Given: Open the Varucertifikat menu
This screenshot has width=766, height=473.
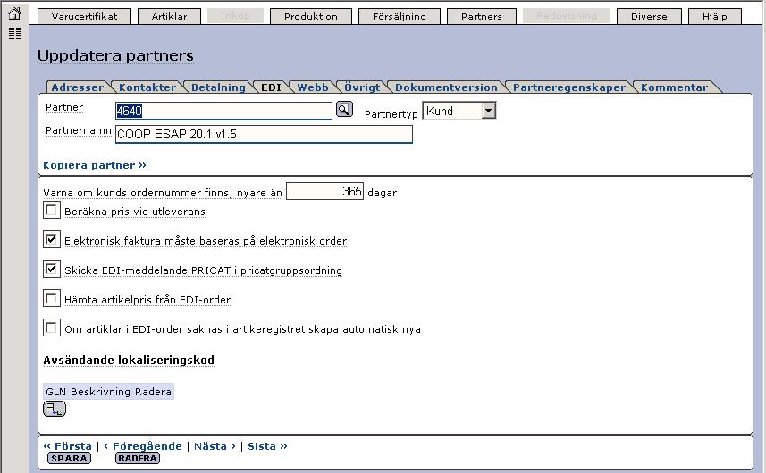Looking at the screenshot, I should pyautogui.click(x=85, y=17).
